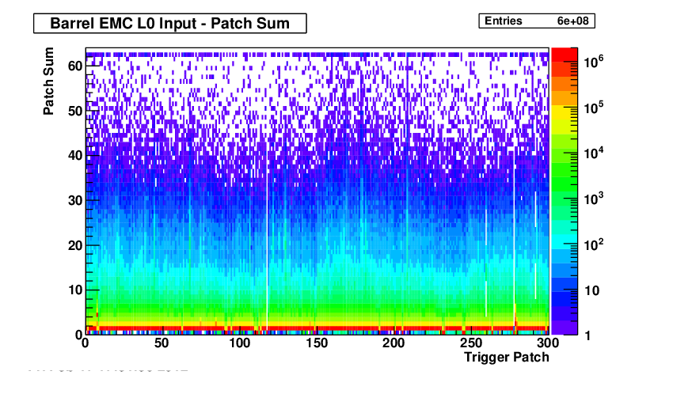Viewport: 673px width, 409px height.
Task: Click y-axis label 10
Action: coord(75,290)
